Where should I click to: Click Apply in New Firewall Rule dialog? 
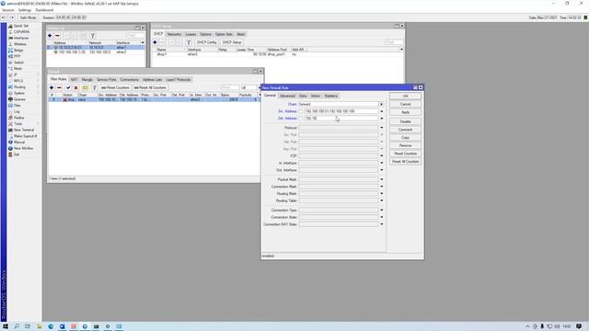[x=405, y=112]
